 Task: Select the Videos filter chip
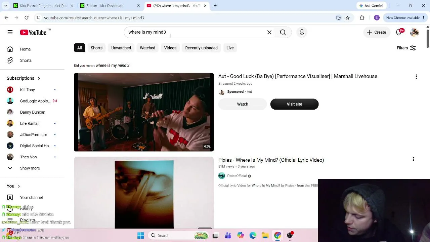click(x=170, y=48)
